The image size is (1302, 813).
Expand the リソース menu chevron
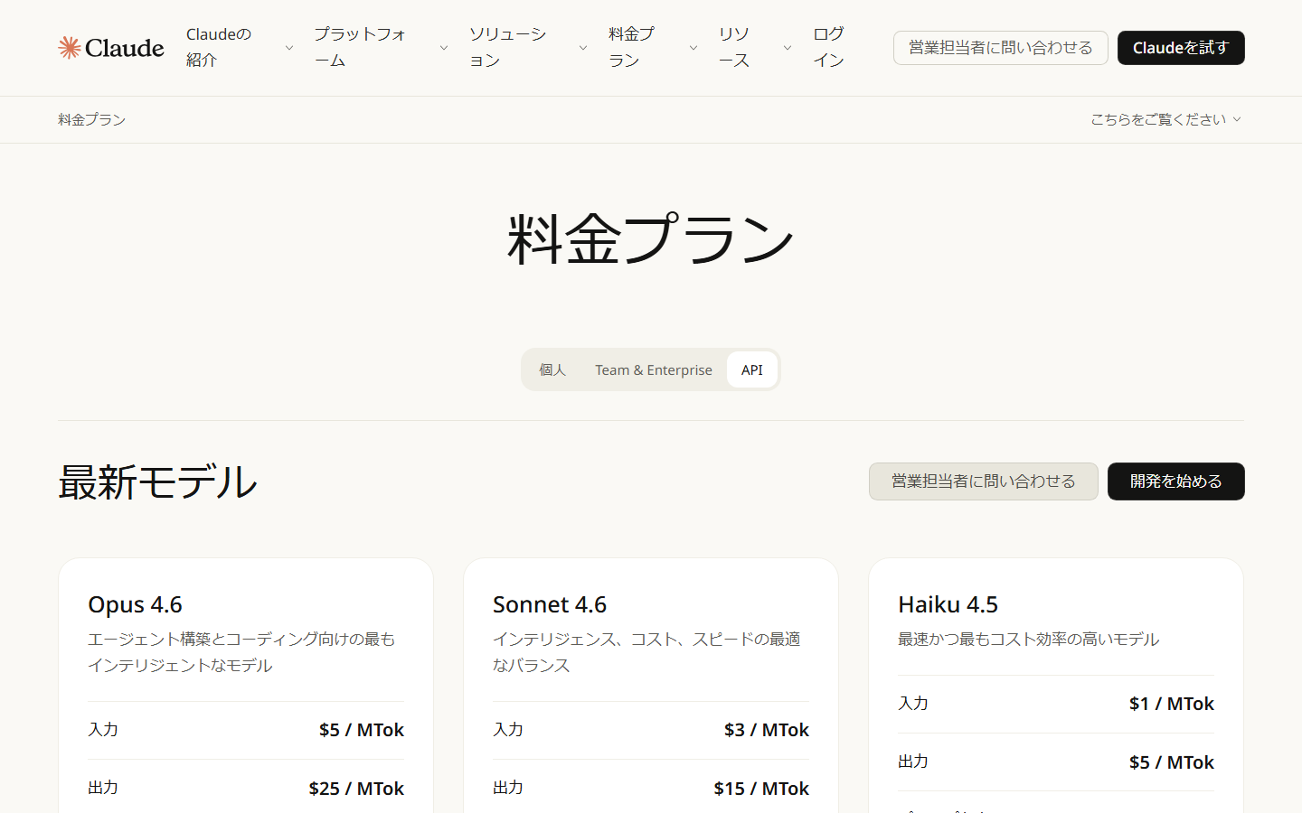[788, 48]
